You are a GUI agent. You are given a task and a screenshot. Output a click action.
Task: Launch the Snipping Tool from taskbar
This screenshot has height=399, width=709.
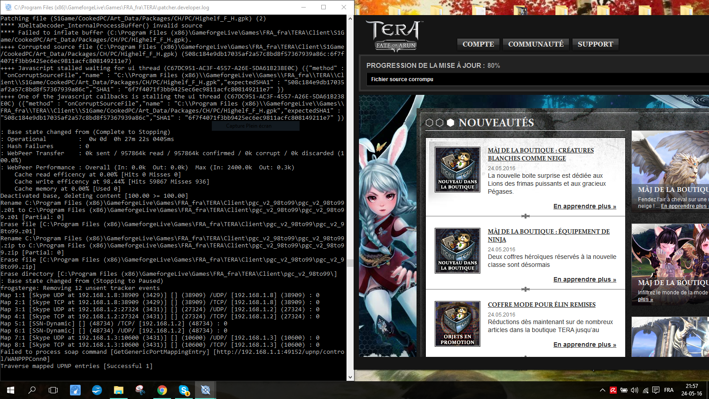[x=140, y=390]
